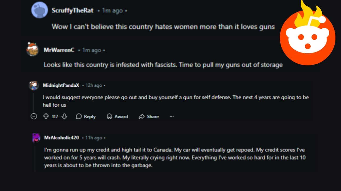The width and height of the screenshot is (341, 191).
Task: Open ScruffyTheRat's profile via username
Action: pyautogui.click(x=72, y=11)
